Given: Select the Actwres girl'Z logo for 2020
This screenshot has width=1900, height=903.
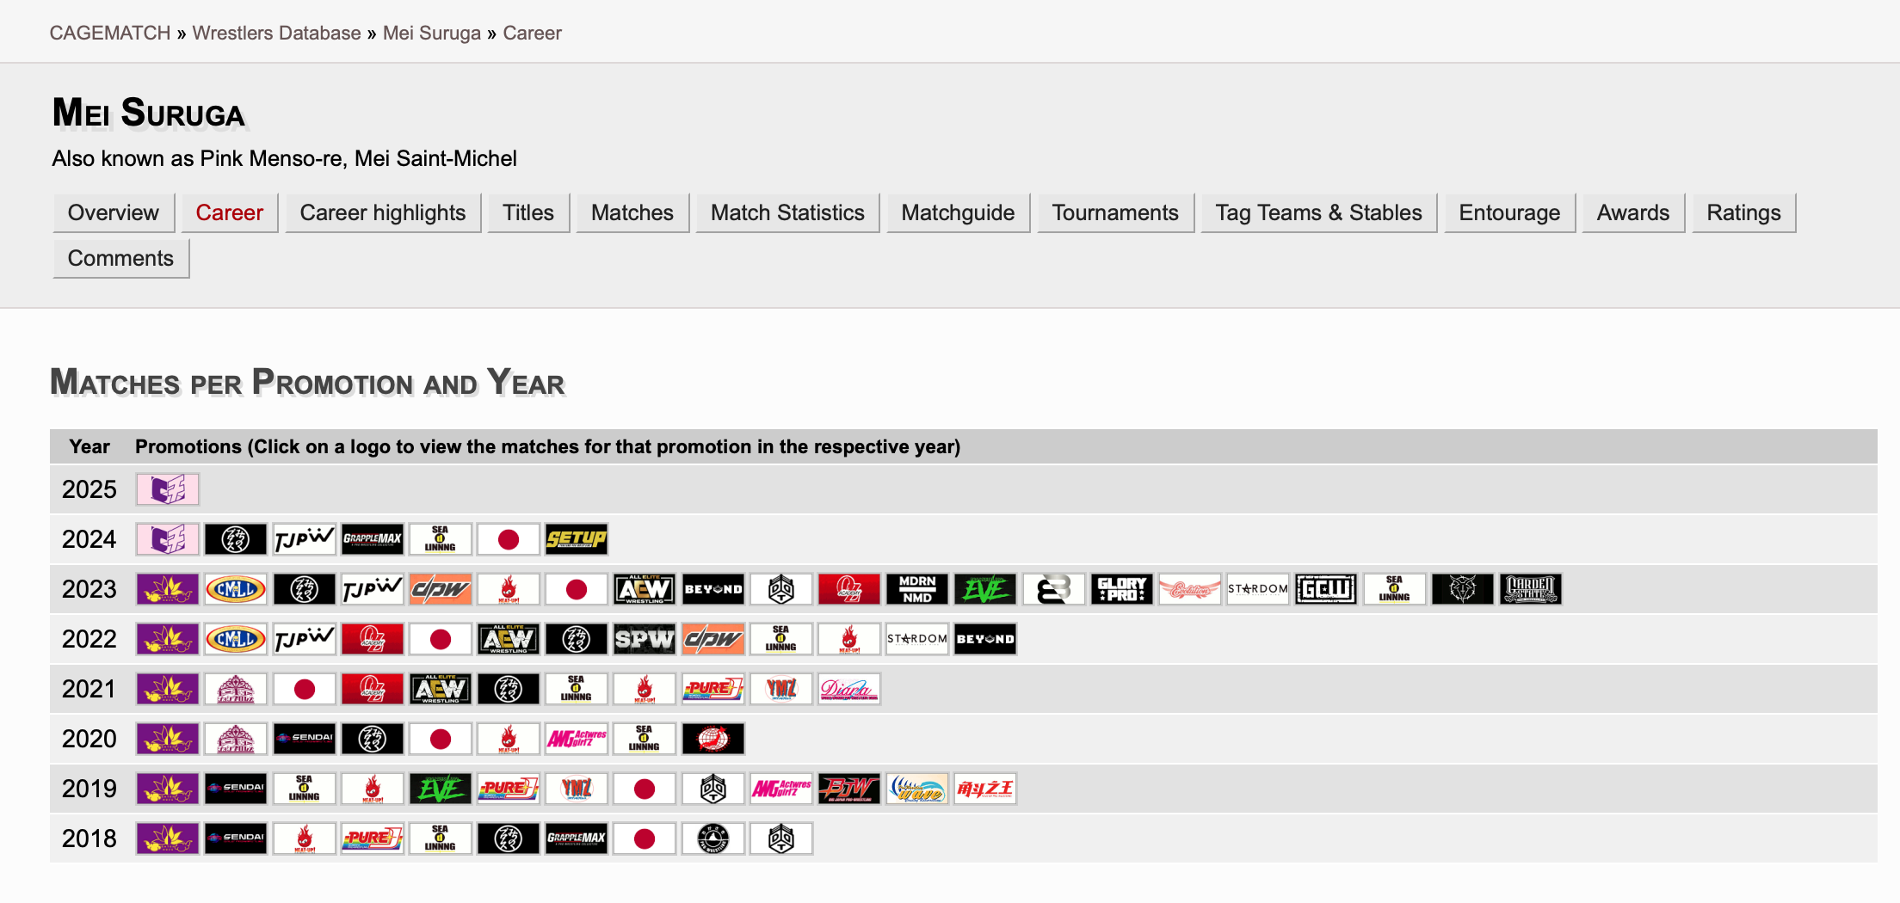Looking at the screenshot, I should click(577, 739).
